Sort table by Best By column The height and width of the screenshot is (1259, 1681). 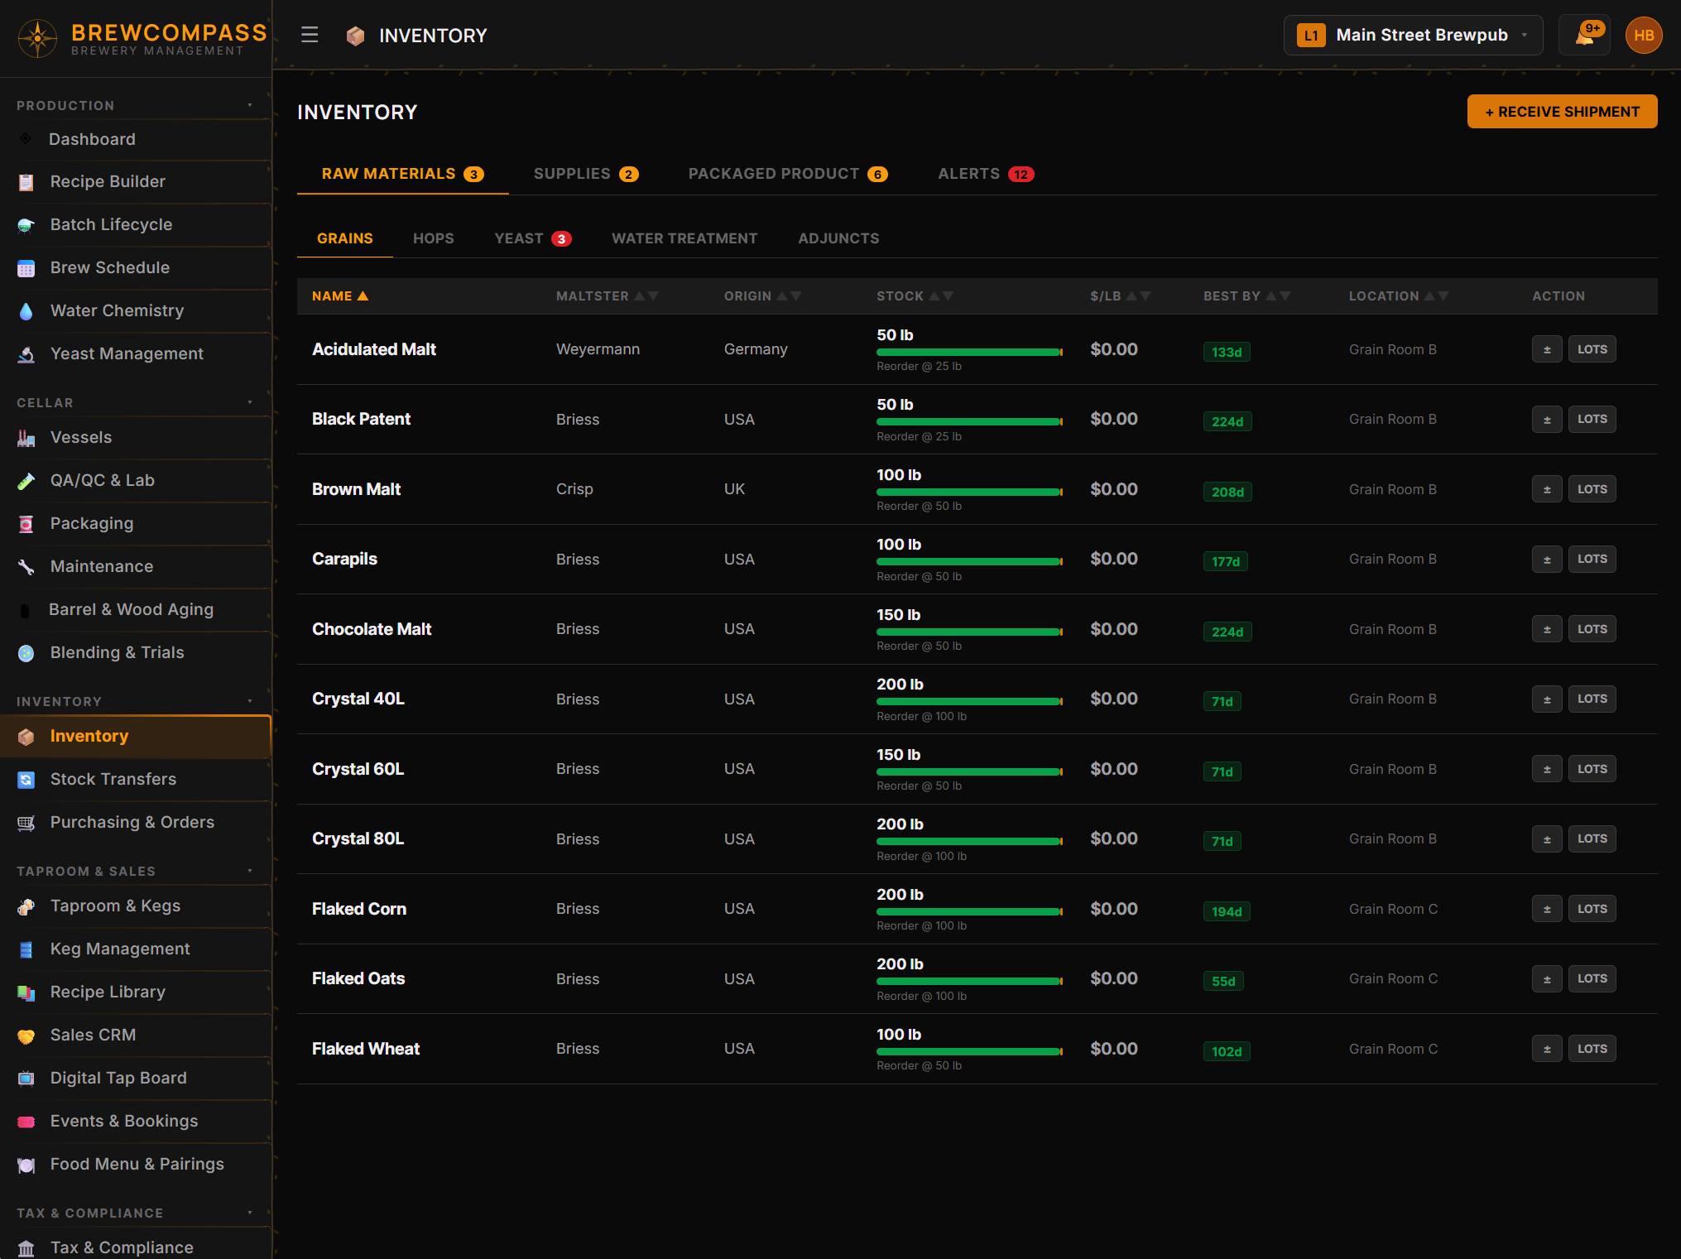coord(1246,296)
